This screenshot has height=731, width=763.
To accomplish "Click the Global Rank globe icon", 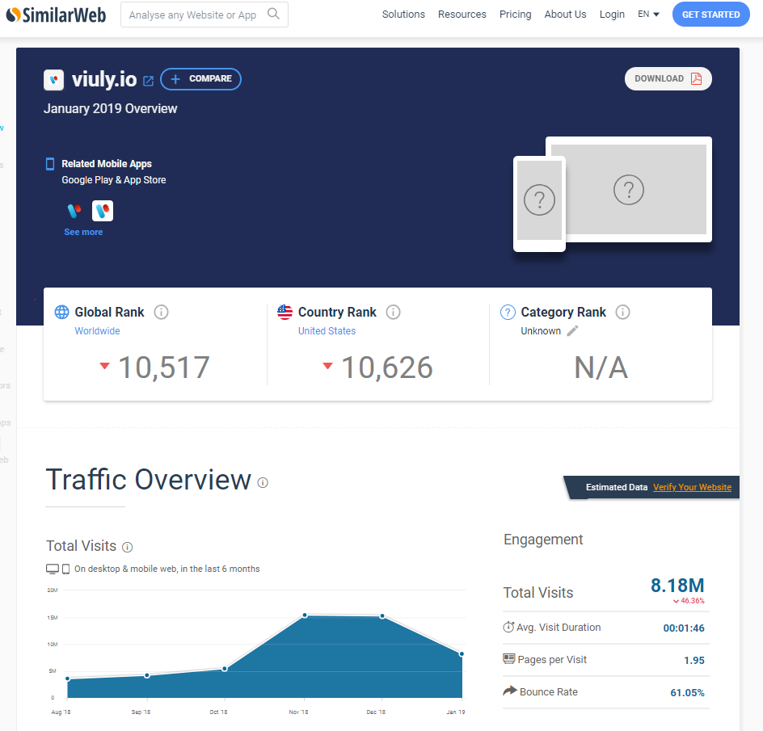I will coord(61,312).
